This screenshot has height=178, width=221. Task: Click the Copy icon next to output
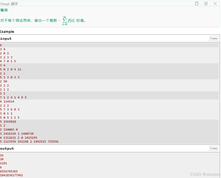(x=214, y=148)
